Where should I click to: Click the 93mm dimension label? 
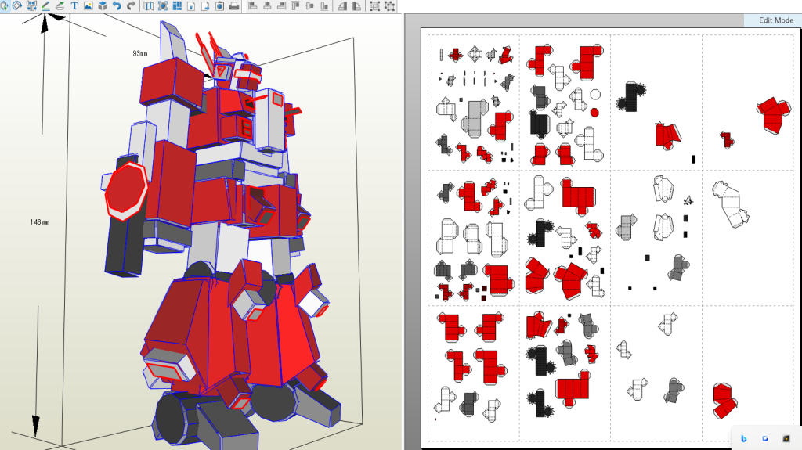coord(139,53)
